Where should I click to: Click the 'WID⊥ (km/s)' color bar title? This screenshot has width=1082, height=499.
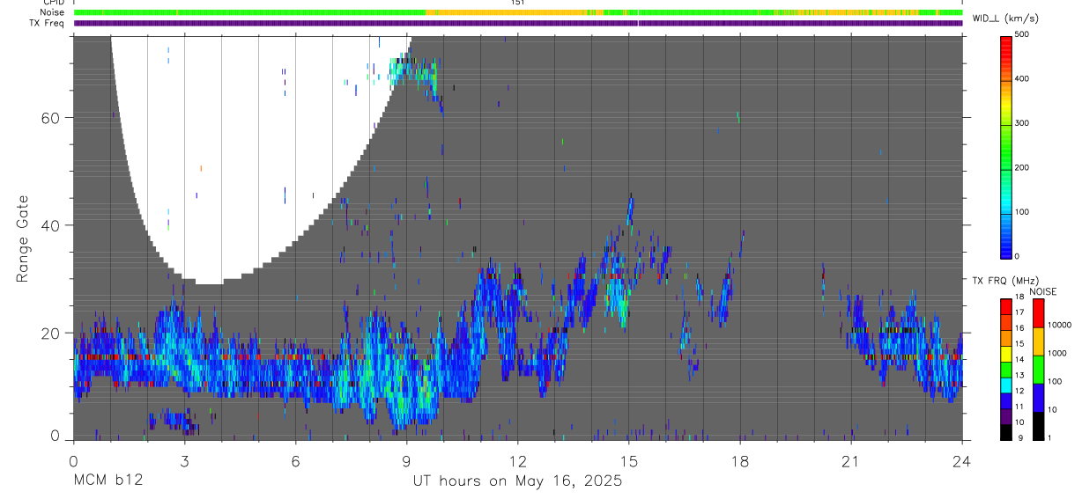(x=1004, y=18)
